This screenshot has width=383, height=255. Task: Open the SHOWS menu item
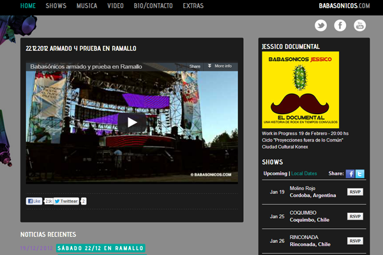pos(56,6)
